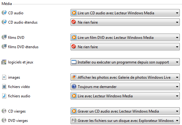Expand the DVD vierges Explorateur Windows dropdown
Screen dimensions: 182x125
click(125, 120)
